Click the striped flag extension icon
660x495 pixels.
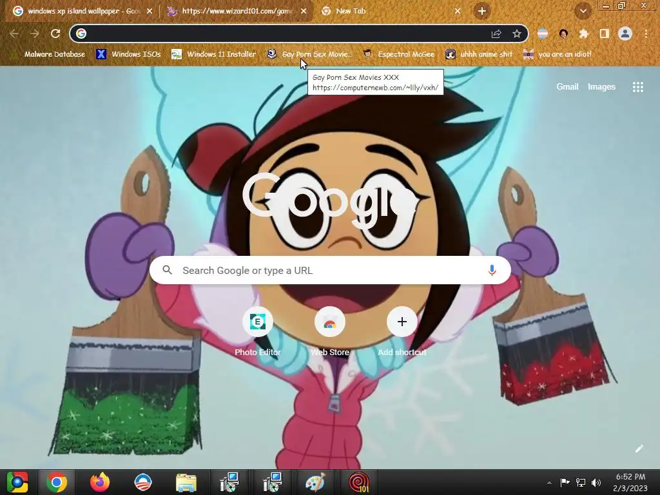click(x=543, y=34)
